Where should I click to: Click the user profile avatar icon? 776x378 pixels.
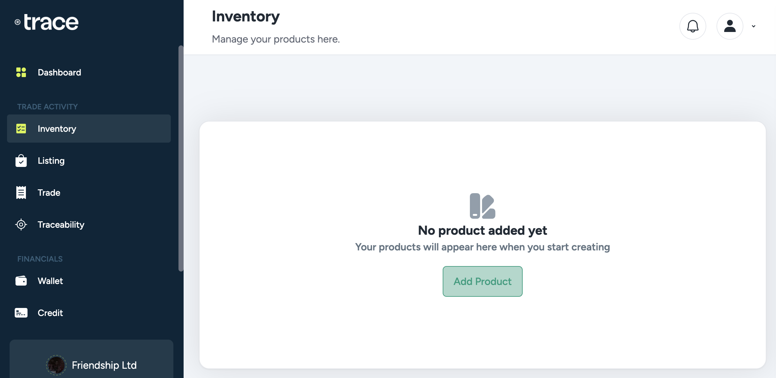tap(730, 26)
